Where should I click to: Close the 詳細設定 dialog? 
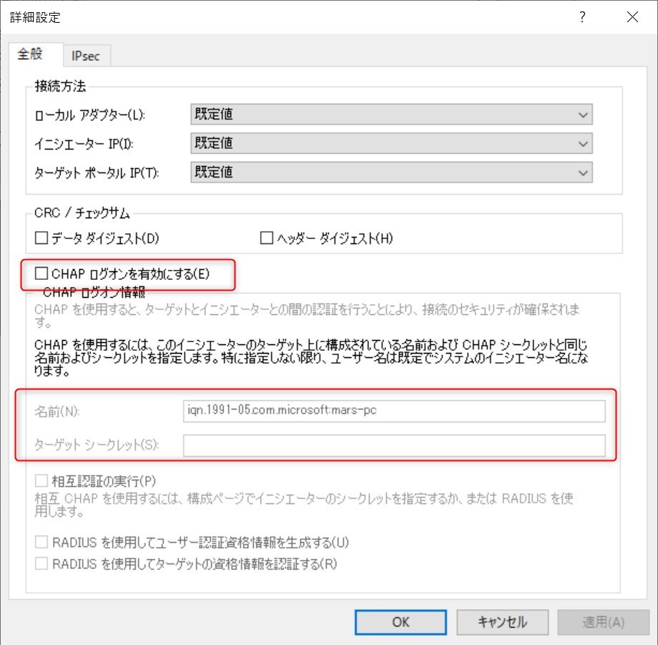point(632,18)
